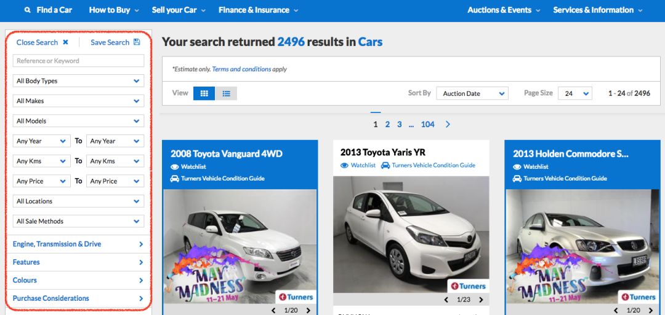Open Turners Vehicle Condition Guide for Yaris
The image size is (665, 315).
[433, 165]
